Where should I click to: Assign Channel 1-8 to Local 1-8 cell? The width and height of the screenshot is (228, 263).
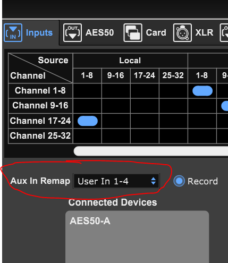point(87,91)
